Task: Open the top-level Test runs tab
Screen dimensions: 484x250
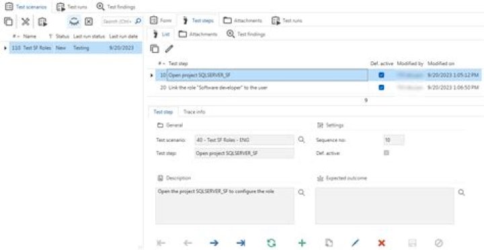Action: 72,7
